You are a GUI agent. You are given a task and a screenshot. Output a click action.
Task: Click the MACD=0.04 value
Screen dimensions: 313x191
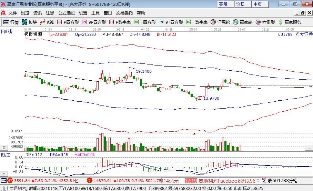pyautogui.click(x=84, y=155)
